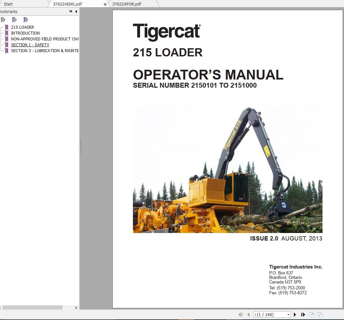Open the page number dropdown
The image size is (344, 320).
point(288,314)
